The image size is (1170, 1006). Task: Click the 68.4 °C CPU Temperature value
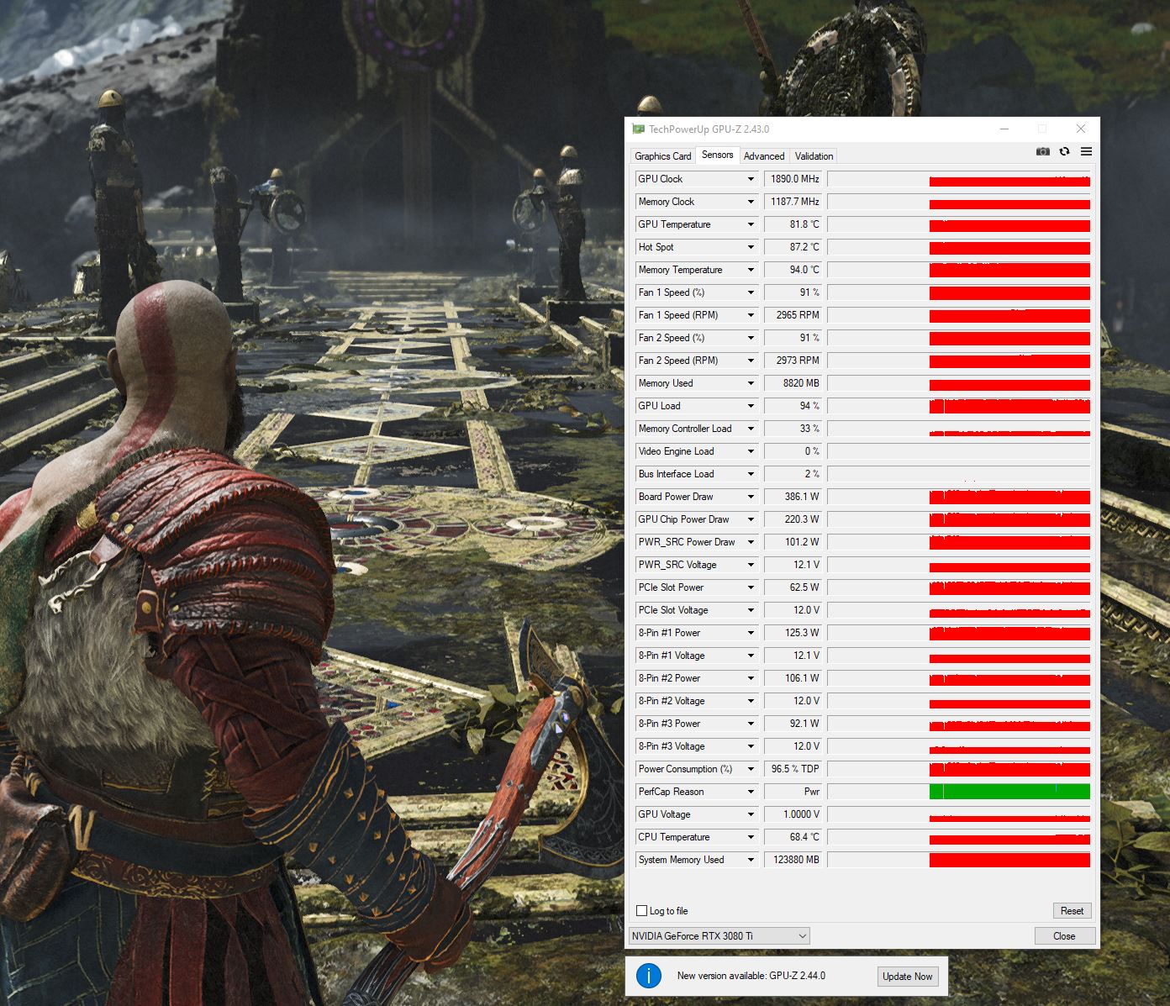[x=793, y=837]
